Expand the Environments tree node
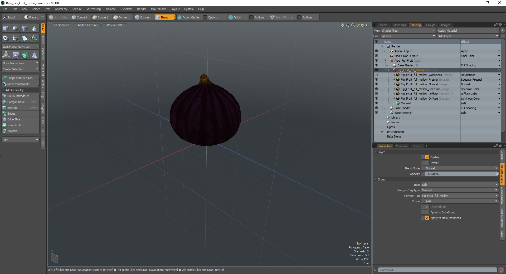 click(x=382, y=132)
